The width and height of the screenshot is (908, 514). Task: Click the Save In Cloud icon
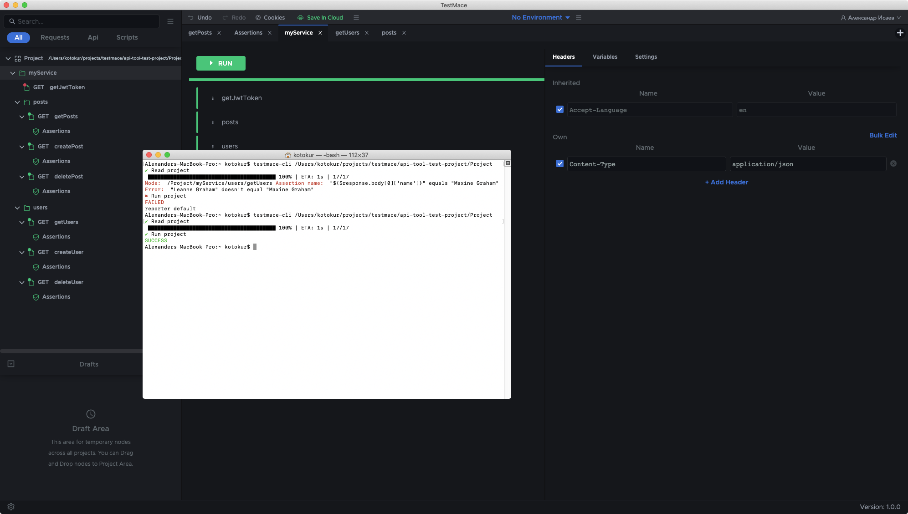pos(301,18)
